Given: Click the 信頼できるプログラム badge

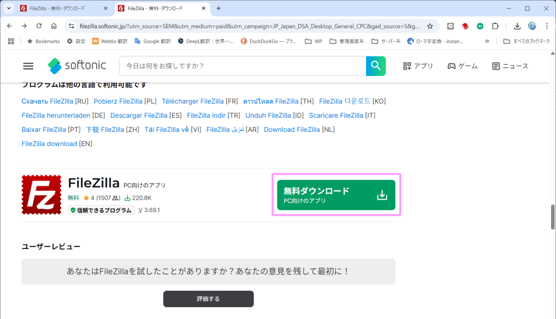Looking at the screenshot, I should (x=101, y=210).
